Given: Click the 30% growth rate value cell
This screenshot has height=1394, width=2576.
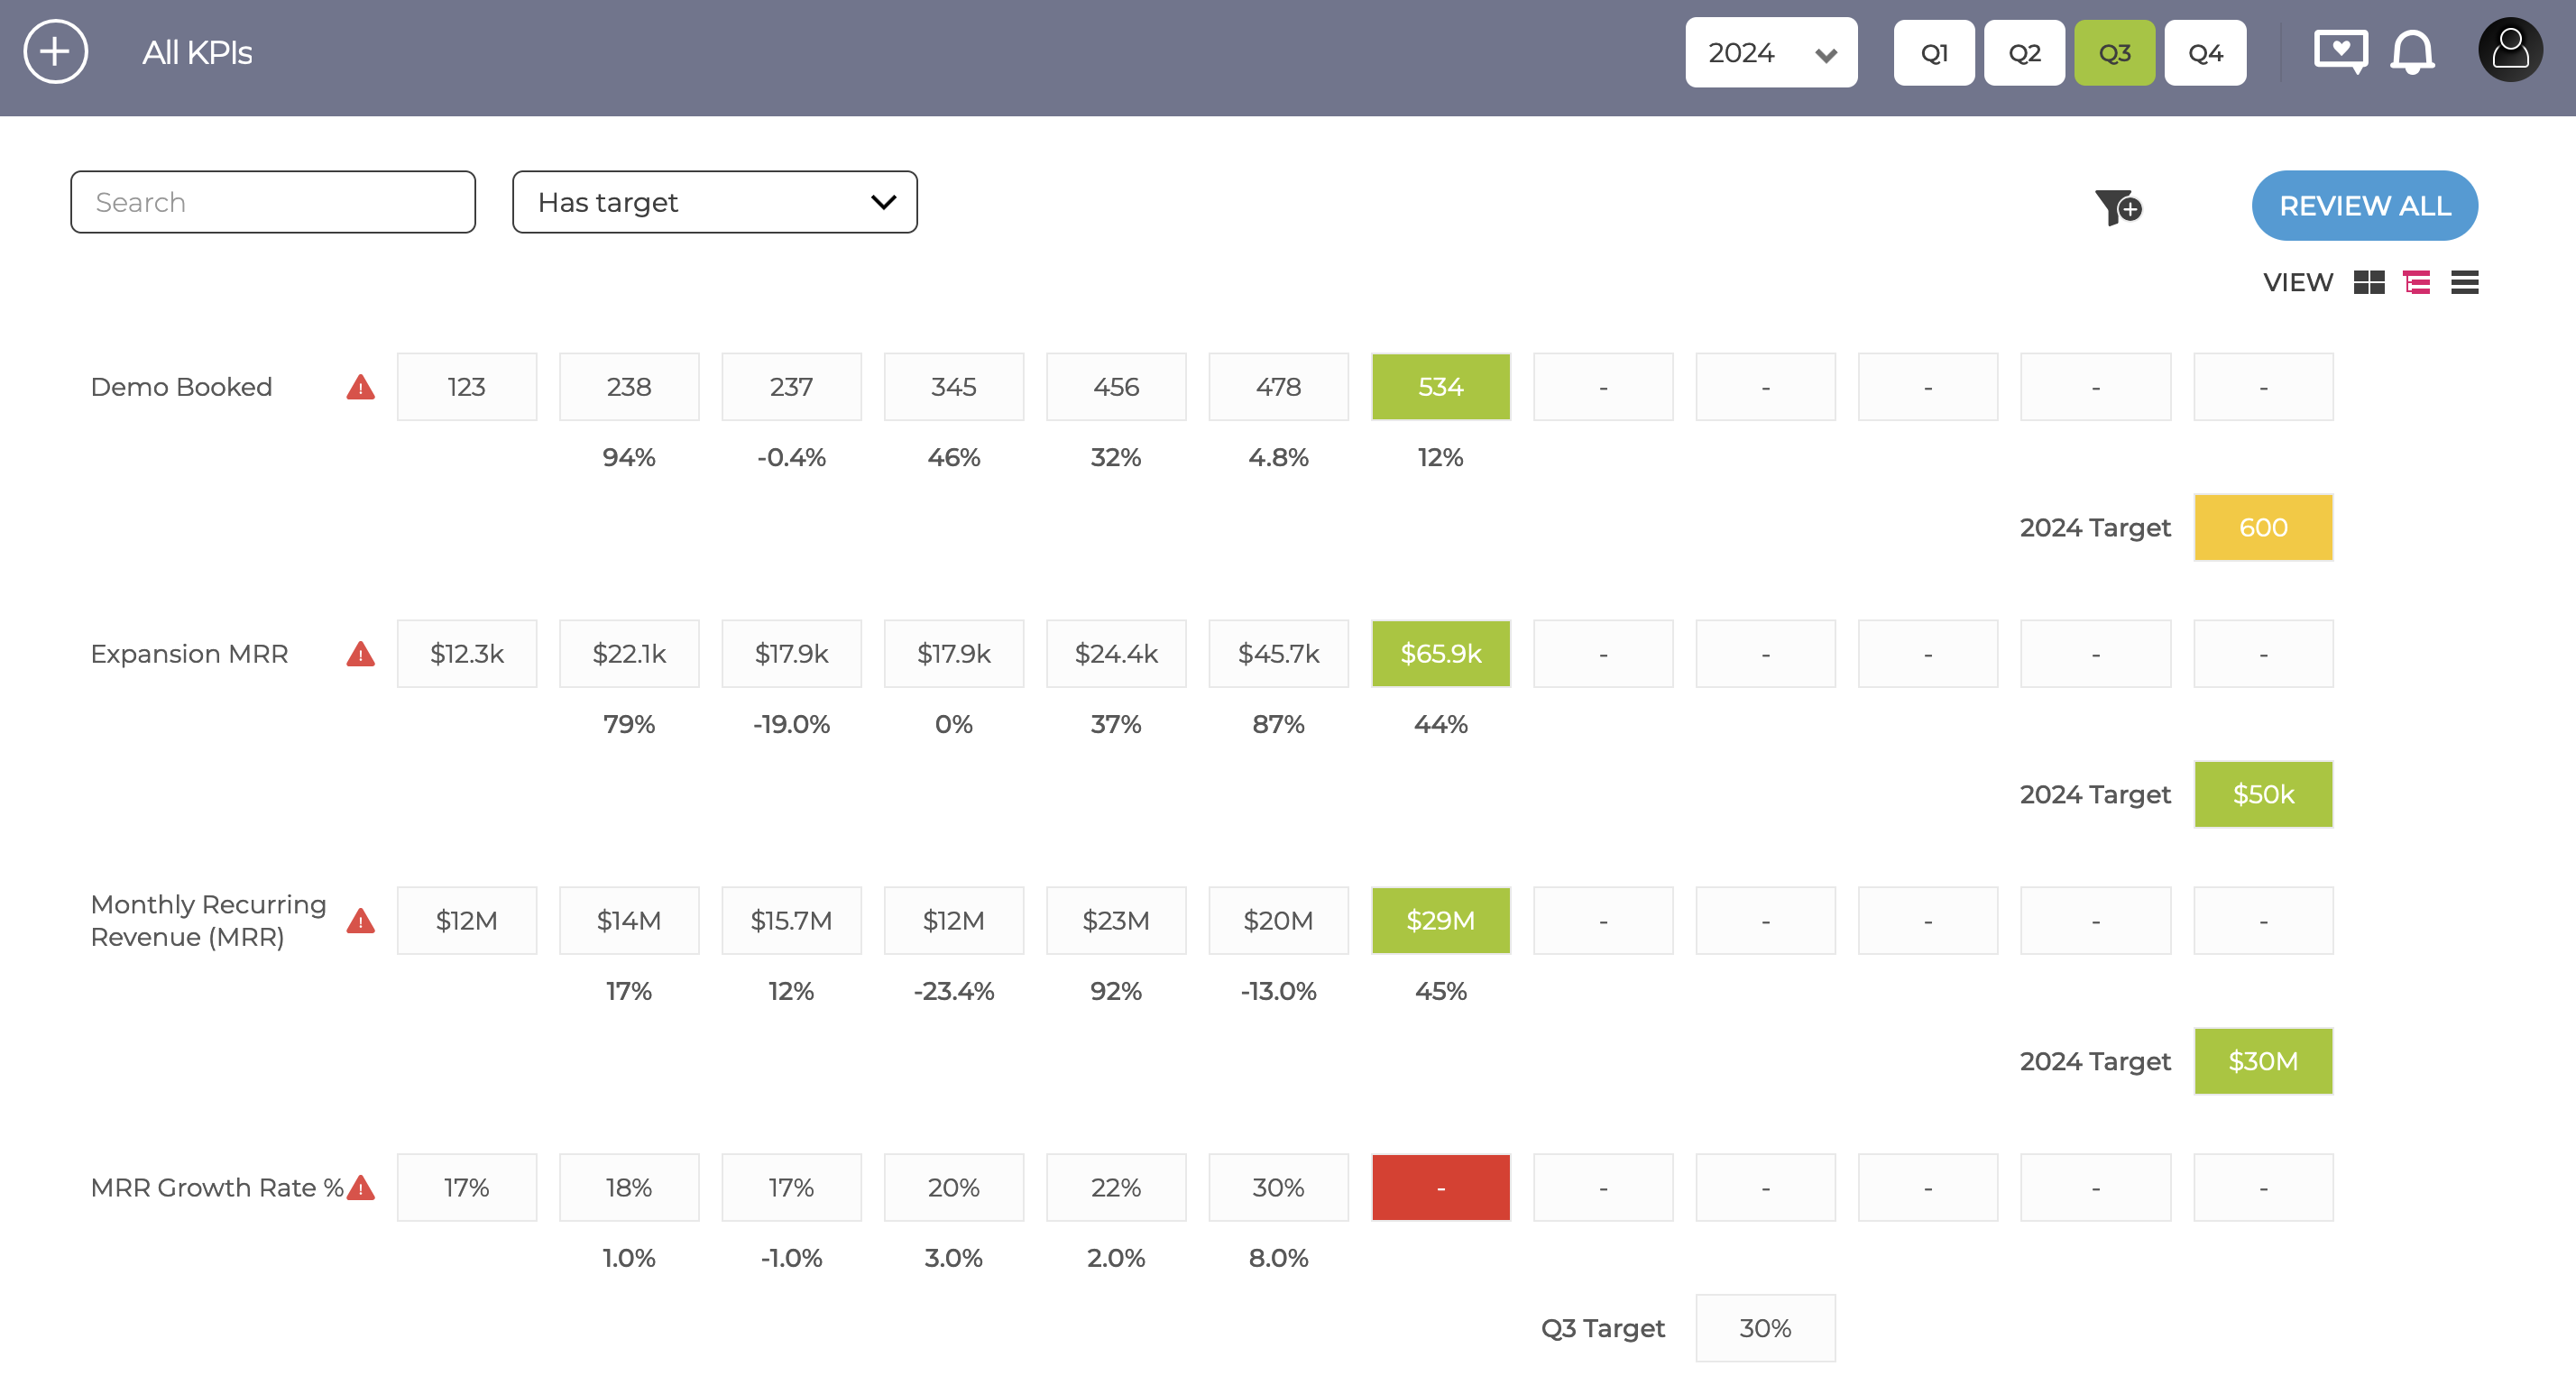Looking at the screenshot, I should coord(1278,1188).
